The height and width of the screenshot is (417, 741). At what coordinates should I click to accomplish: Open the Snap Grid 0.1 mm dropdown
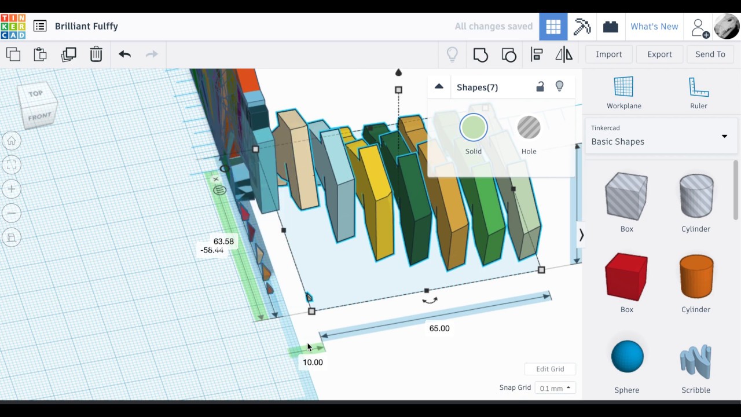click(x=555, y=388)
